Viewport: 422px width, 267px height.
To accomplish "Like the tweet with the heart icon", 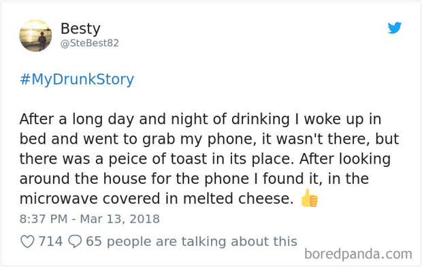I will 27,241.
